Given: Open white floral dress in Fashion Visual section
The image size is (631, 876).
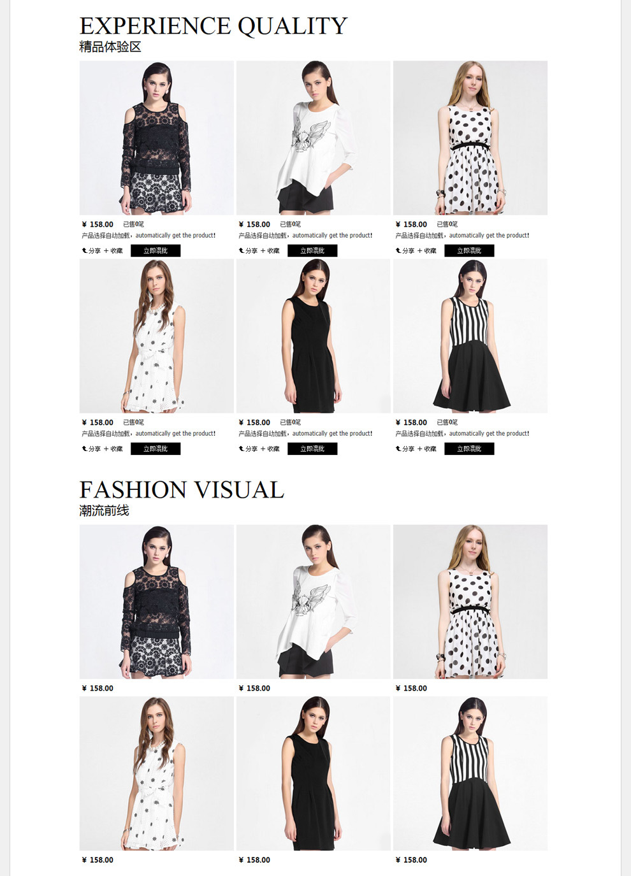Looking at the screenshot, I should tap(157, 773).
